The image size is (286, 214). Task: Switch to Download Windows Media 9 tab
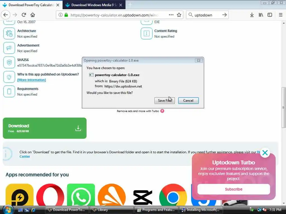click(94, 5)
